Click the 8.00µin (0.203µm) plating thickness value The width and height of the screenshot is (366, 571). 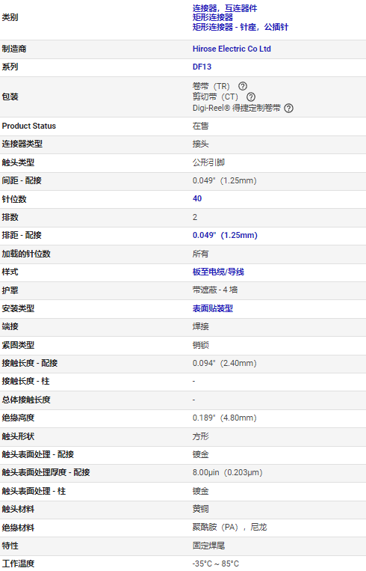click(228, 472)
